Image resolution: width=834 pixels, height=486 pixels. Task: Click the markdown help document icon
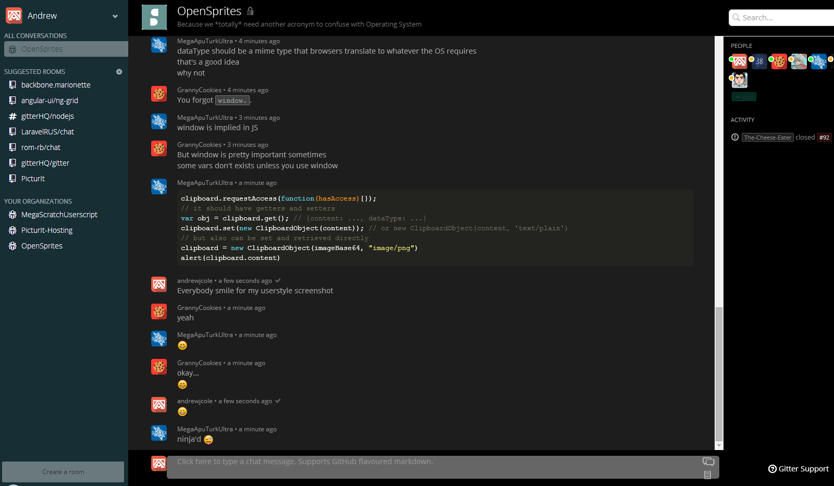[x=707, y=475]
